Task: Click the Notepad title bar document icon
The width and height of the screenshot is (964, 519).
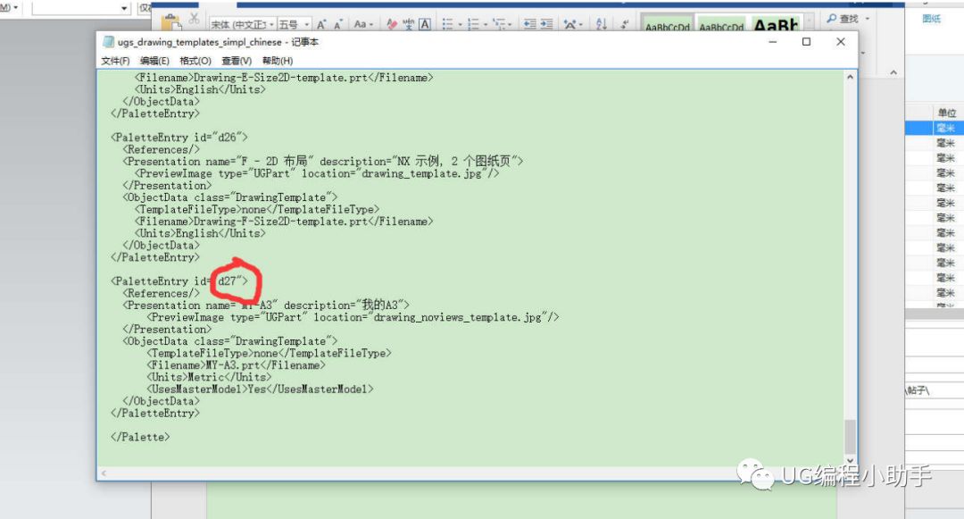Action: [109, 42]
